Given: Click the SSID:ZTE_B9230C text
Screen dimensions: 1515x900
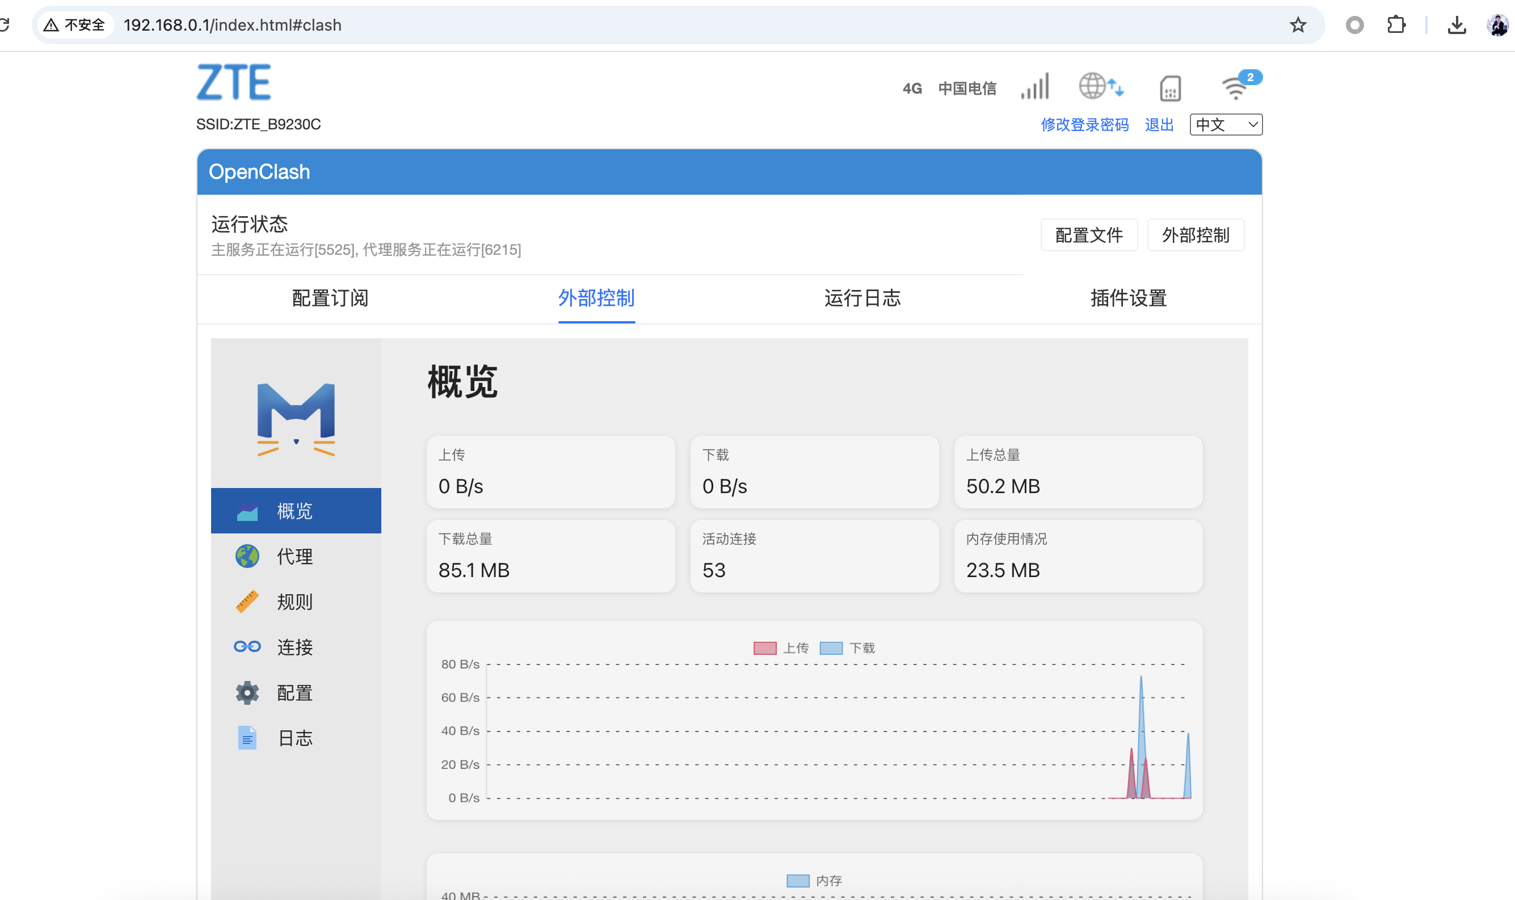Looking at the screenshot, I should pos(259,124).
